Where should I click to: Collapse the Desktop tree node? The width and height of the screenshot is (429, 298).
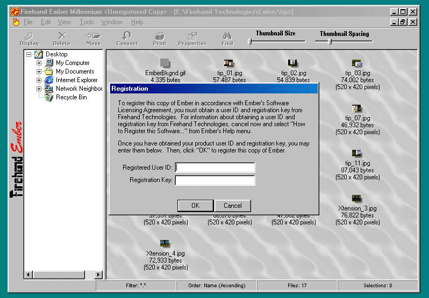click(29, 54)
